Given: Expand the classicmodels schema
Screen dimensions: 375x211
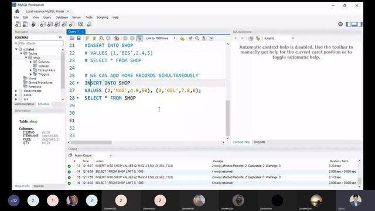Looking at the screenshot, I should click(16, 91).
